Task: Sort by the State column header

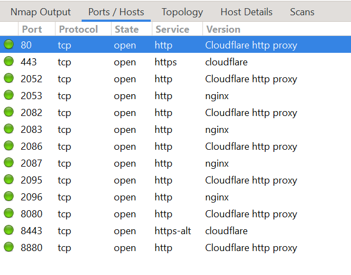Action: click(x=126, y=29)
